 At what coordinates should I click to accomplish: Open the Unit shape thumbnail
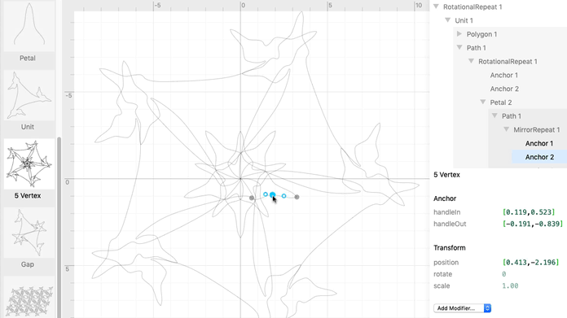point(29,95)
